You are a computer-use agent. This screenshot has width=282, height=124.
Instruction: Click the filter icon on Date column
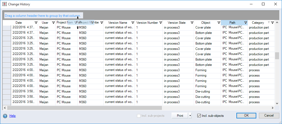(36, 23)
